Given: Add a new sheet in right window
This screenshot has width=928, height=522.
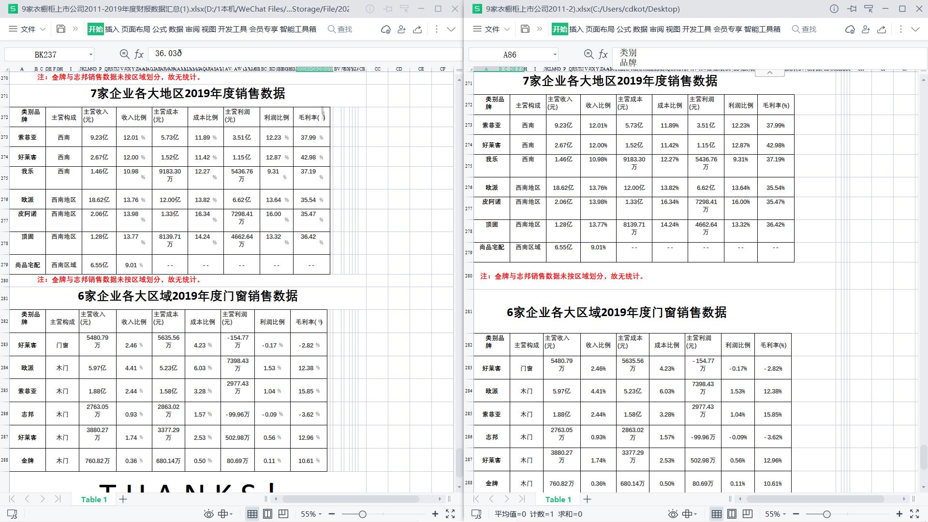Looking at the screenshot, I should point(588,499).
